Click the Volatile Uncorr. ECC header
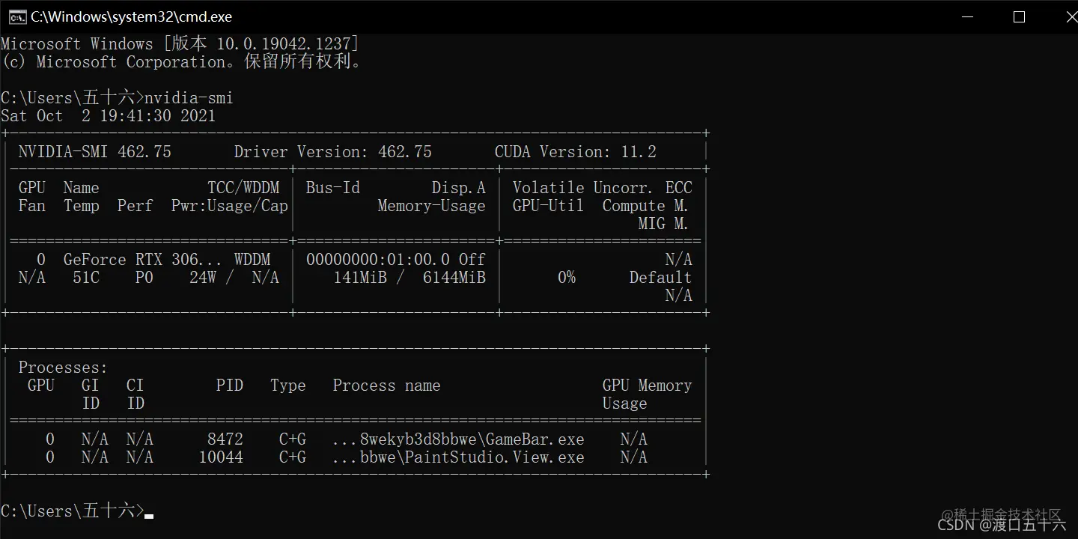Screen dimensions: 1078x539 (603, 188)
